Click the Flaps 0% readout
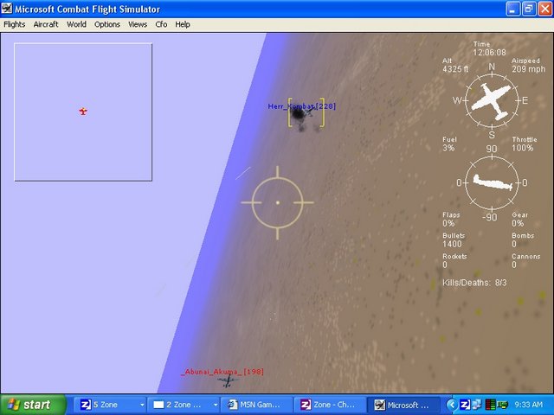The height and width of the screenshot is (415, 554). tap(451, 219)
